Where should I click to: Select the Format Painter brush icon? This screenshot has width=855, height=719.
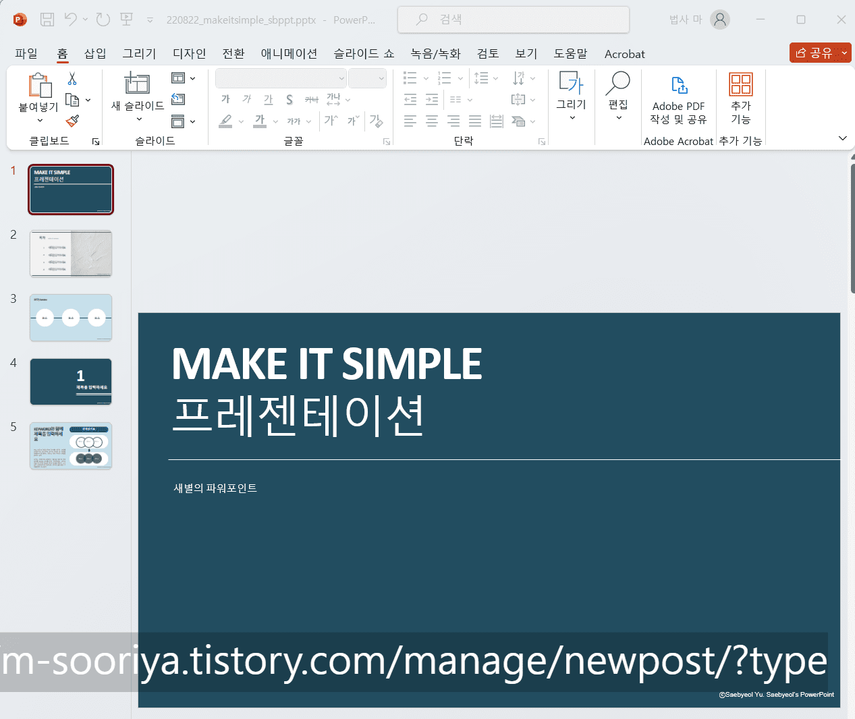(72, 121)
